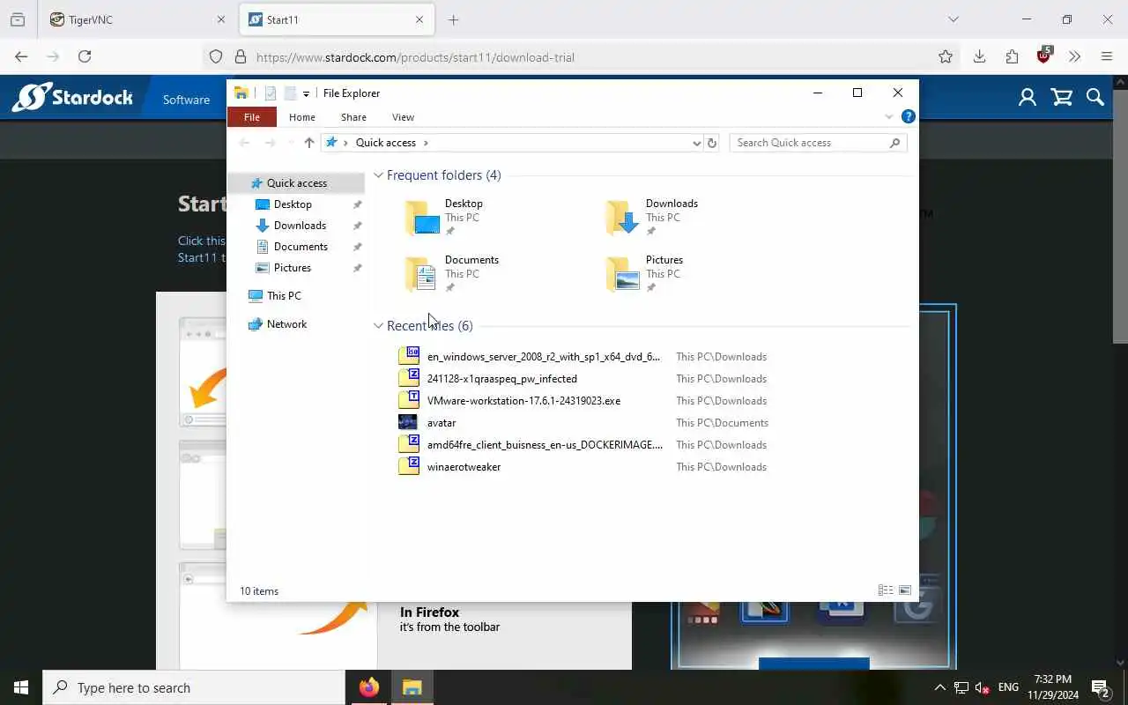Open the Share ribbon tab
Screen dimensions: 1128x705
(x=353, y=117)
